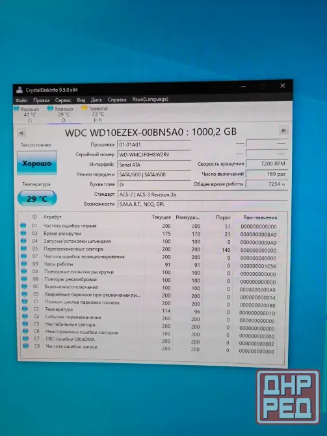Click status icon of attribute 04 row

(x=23, y=241)
